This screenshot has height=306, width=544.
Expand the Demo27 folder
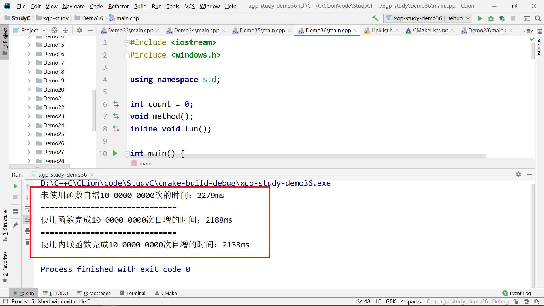click(29, 152)
